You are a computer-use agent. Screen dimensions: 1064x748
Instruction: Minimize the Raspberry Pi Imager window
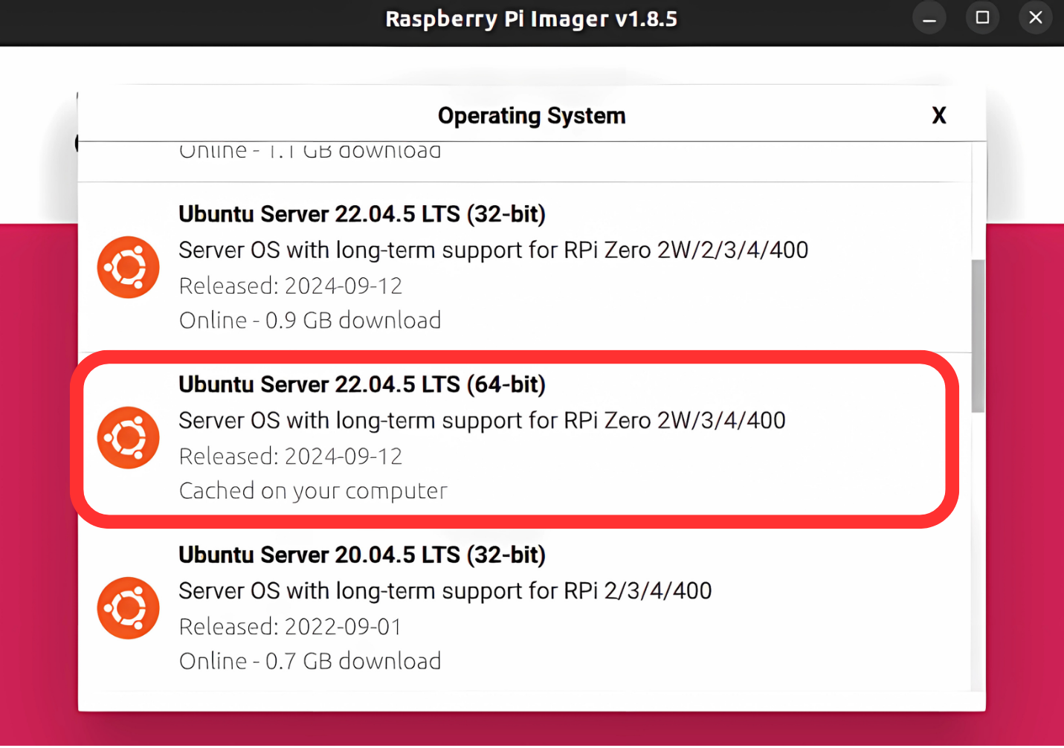[x=929, y=18]
